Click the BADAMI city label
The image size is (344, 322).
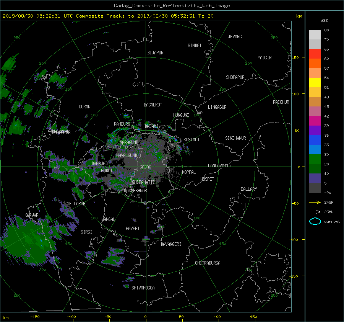[151, 126]
